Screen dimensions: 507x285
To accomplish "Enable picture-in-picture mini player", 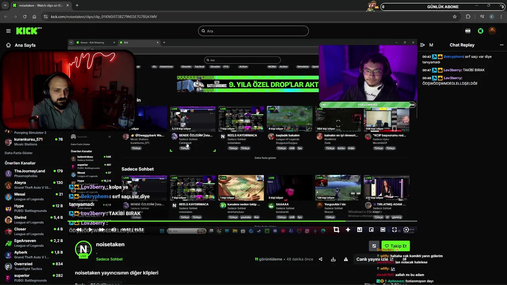I will pos(371,230).
